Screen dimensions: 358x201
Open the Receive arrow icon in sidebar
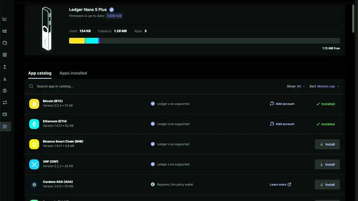pyautogui.click(x=5, y=78)
